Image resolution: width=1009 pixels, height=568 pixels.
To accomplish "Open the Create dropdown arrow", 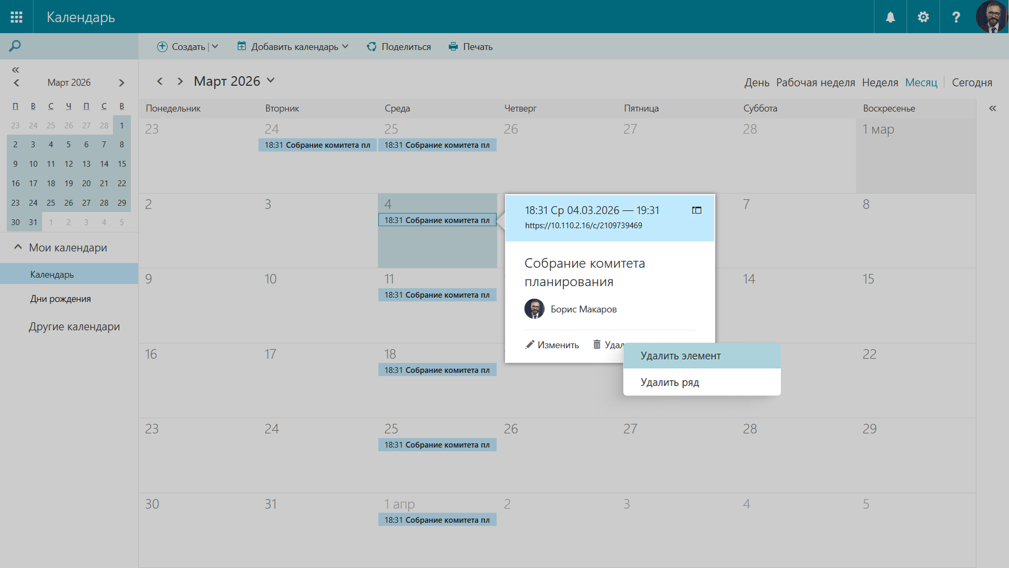I will click(215, 47).
